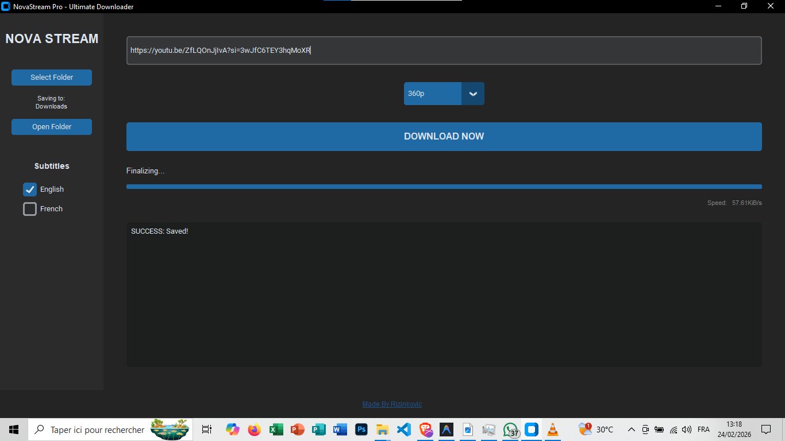Open Publisher from the taskbar
785x441 pixels.
pos(318,430)
